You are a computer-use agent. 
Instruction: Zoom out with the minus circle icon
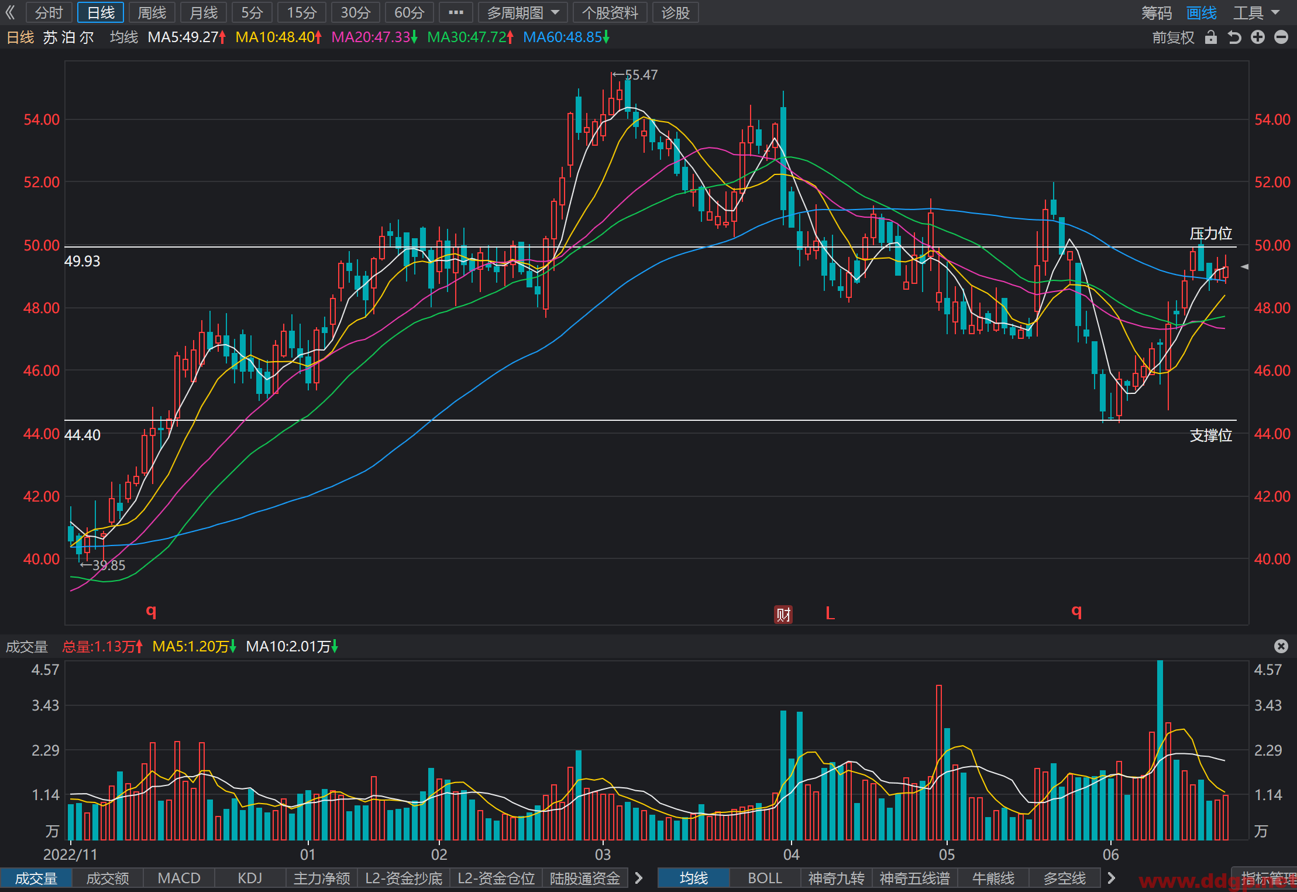1281,37
